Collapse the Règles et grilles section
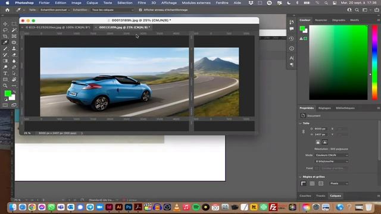Screen dimensions: 381x214 coord(300,177)
